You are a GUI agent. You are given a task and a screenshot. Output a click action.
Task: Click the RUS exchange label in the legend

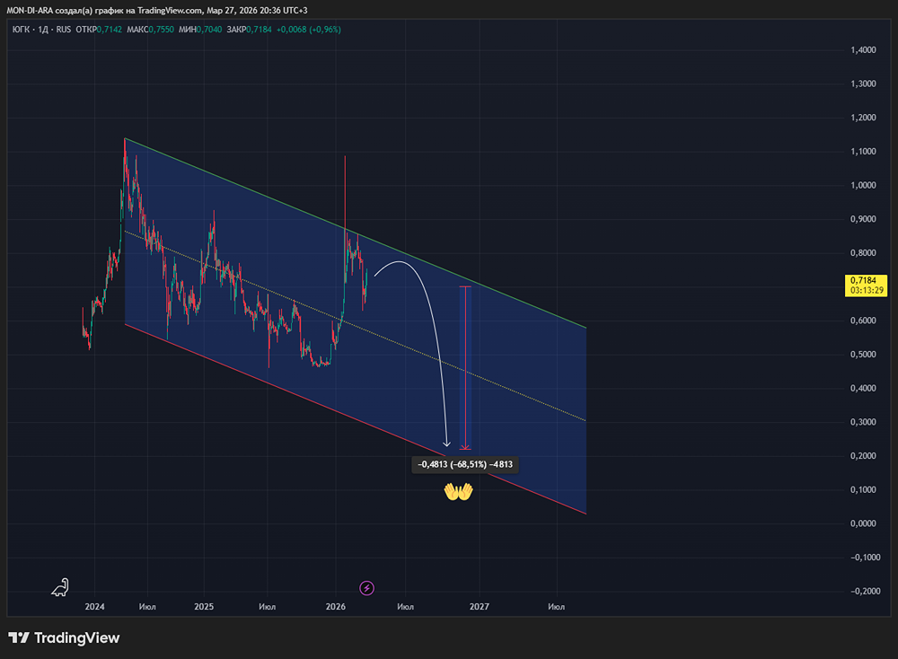(x=64, y=30)
